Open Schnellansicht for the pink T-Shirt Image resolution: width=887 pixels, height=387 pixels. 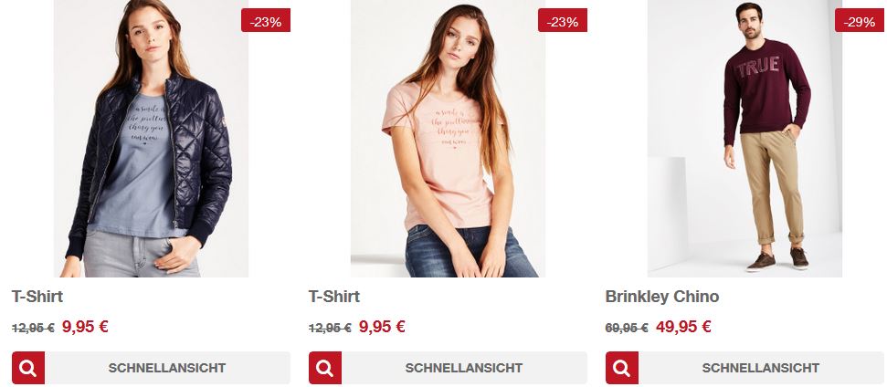[464, 368]
